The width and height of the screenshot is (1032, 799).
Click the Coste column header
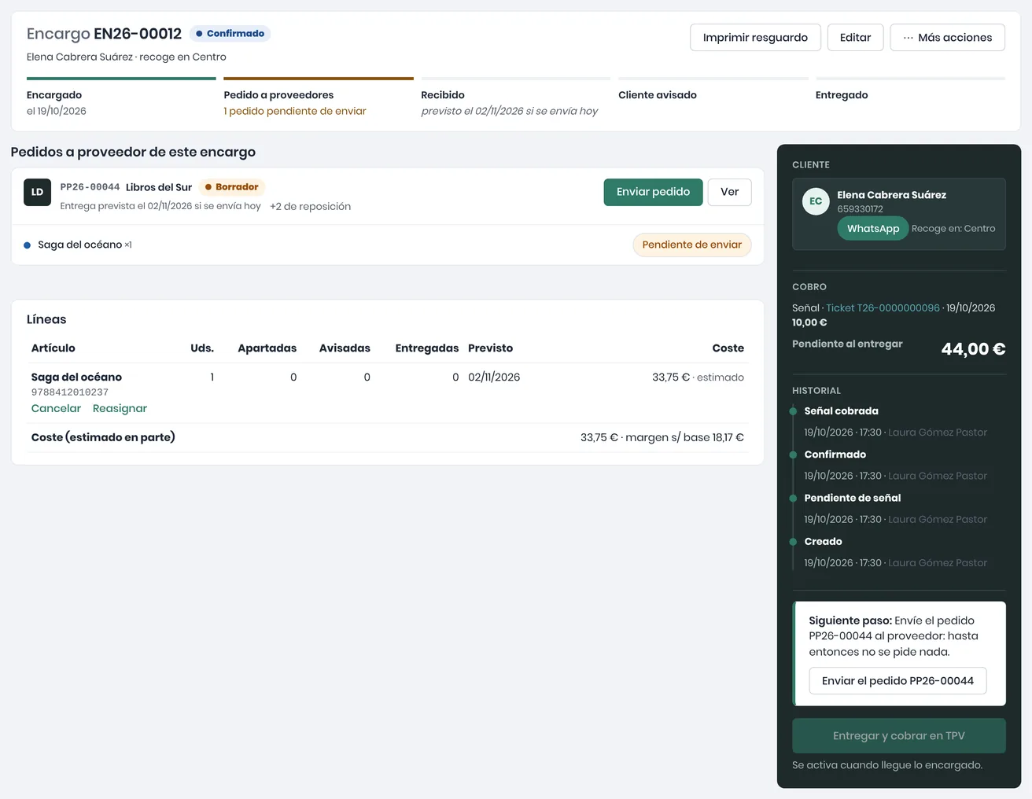pos(728,348)
